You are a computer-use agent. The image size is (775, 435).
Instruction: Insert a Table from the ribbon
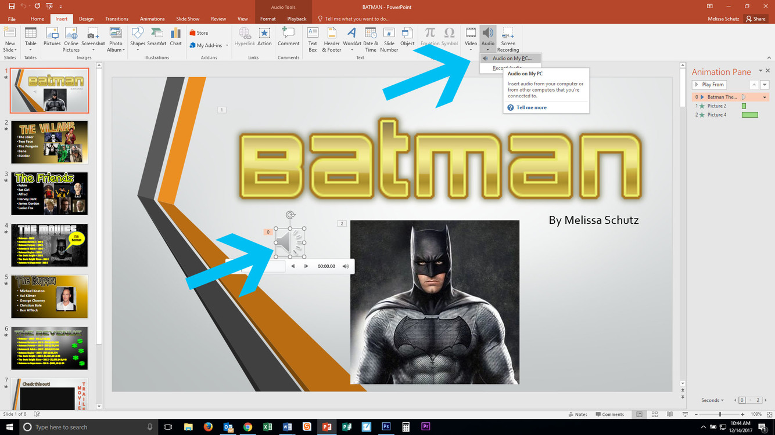coord(30,38)
